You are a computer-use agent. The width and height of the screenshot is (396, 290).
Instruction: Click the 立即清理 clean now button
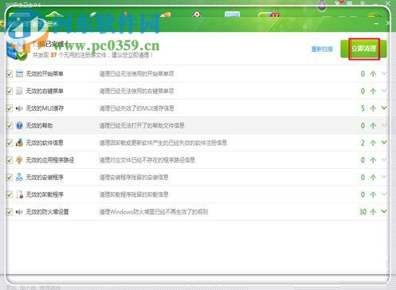point(363,49)
